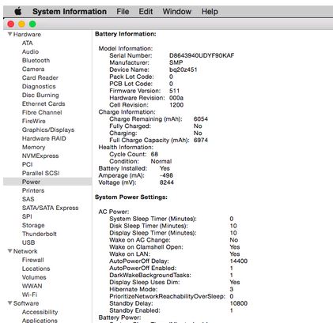Click the Software category label
The width and height of the screenshot is (333, 323).
pyautogui.click(x=26, y=303)
